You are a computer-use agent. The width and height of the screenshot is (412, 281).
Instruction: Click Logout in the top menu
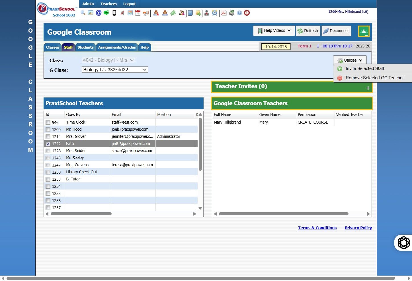[x=130, y=4]
